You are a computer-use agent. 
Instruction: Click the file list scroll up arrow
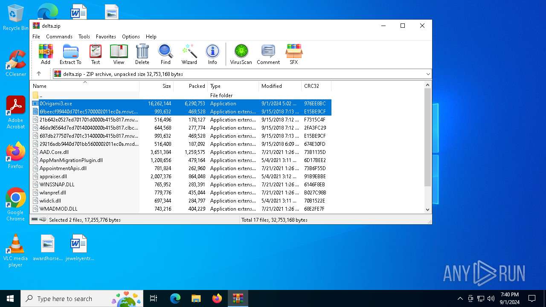pyautogui.click(x=428, y=85)
